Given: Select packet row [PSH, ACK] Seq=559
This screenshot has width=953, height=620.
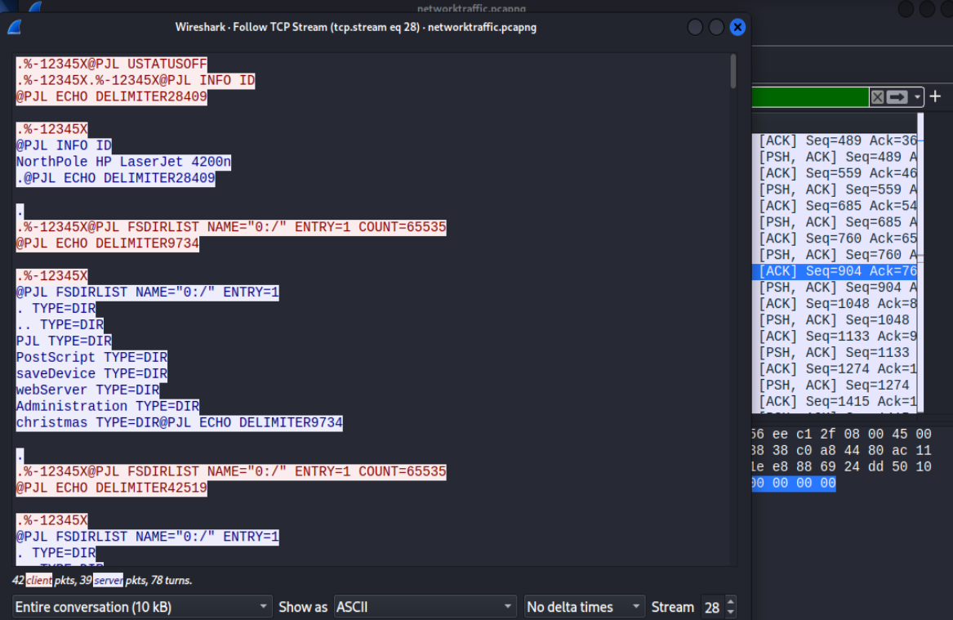Looking at the screenshot, I should click(835, 190).
